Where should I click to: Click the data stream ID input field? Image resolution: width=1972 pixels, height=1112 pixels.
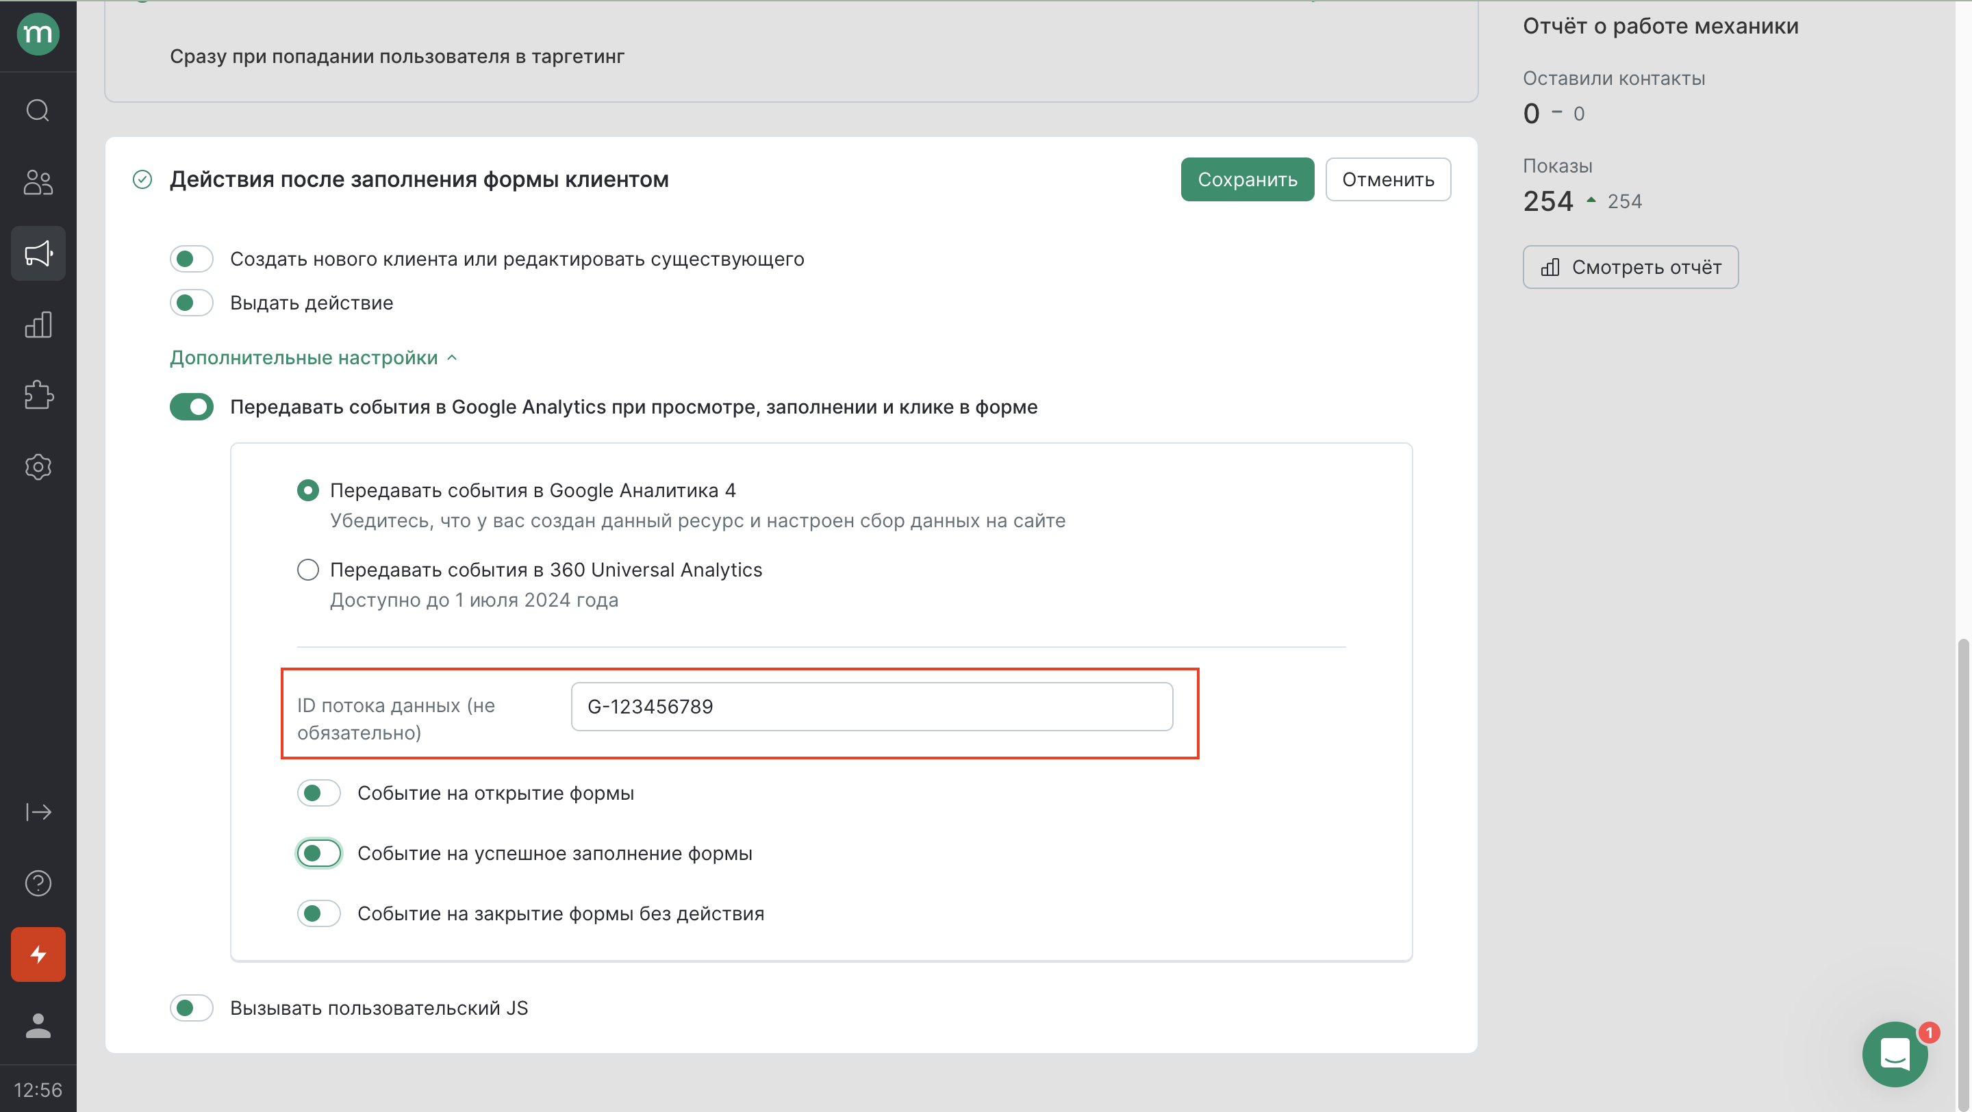pyautogui.click(x=871, y=706)
